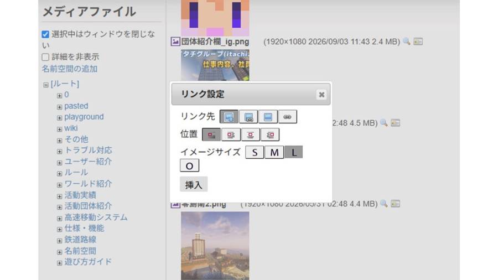Expand the 活動団体紹介 namespace node
This screenshot has width=498, height=280.
click(59, 208)
